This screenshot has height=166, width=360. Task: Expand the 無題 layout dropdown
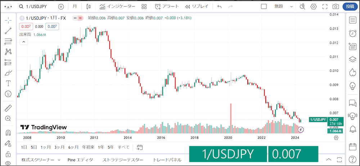coord(291,7)
